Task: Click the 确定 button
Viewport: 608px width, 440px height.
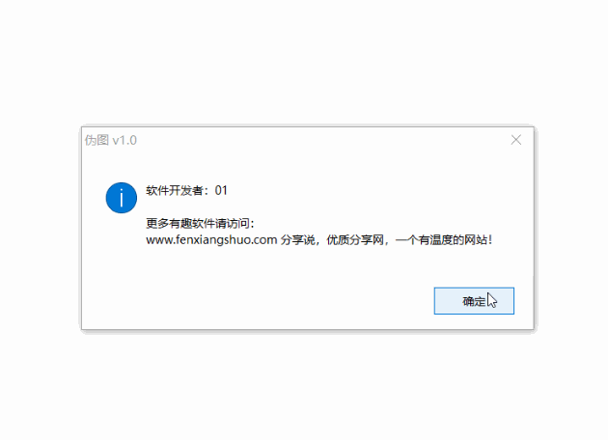Action: (474, 301)
